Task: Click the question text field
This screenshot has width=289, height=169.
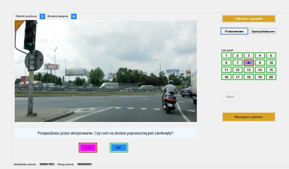Action: 106,133
